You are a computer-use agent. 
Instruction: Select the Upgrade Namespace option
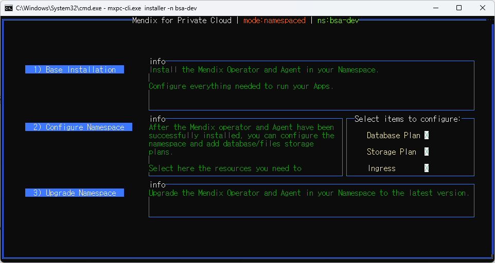coord(75,193)
